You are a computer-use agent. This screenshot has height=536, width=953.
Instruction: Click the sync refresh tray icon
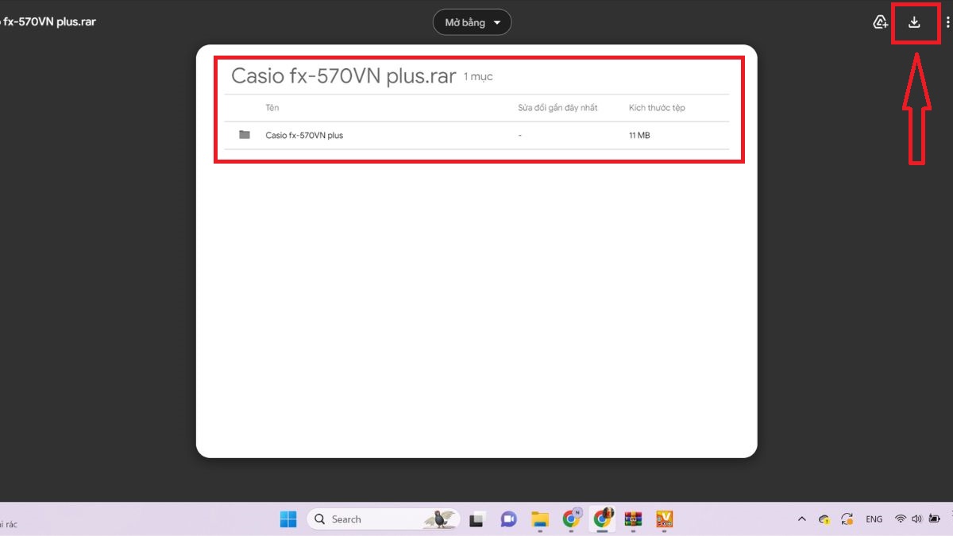click(x=847, y=519)
